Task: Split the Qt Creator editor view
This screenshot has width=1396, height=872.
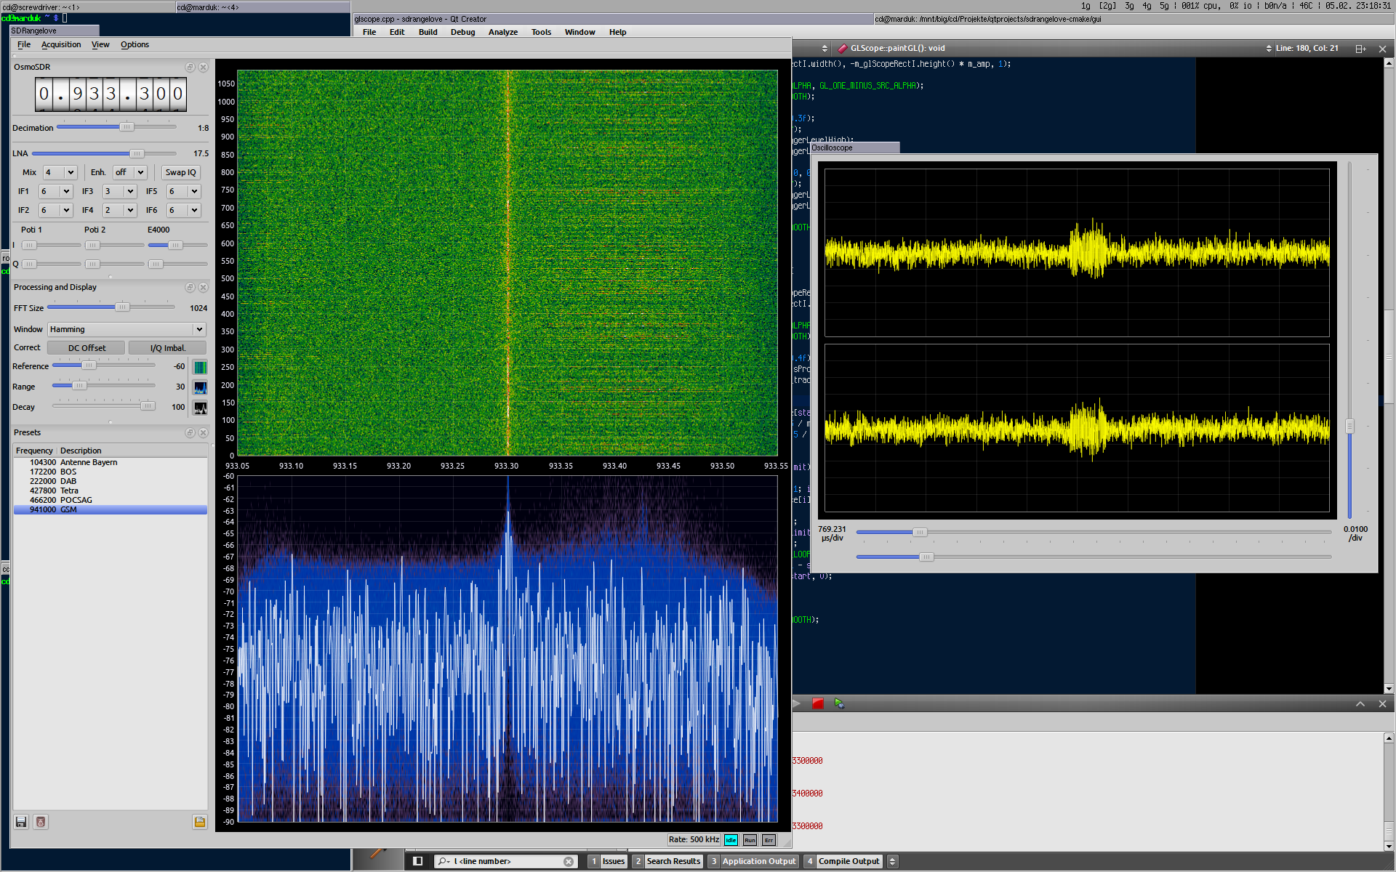Action: tap(1360, 49)
